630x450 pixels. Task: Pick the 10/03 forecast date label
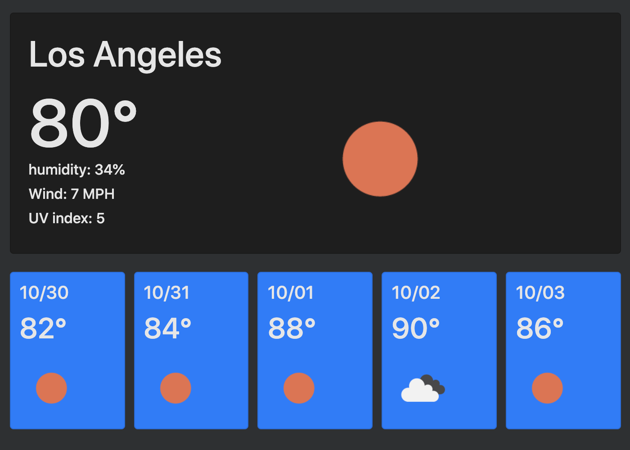pyautogui.click(x=540, y=293)
